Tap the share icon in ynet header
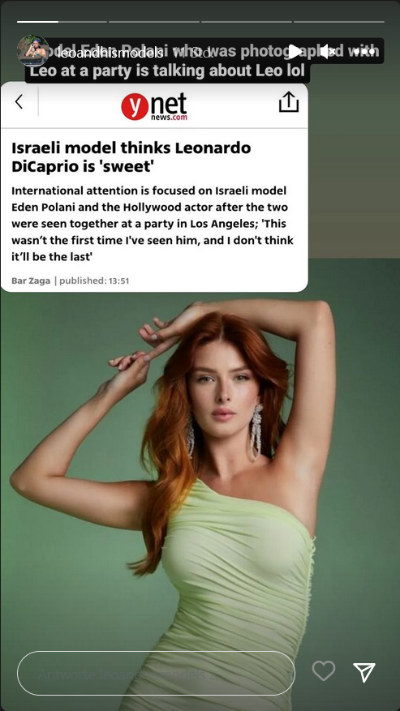The width and height of the screenshot is (400, 711). [288, 102]
